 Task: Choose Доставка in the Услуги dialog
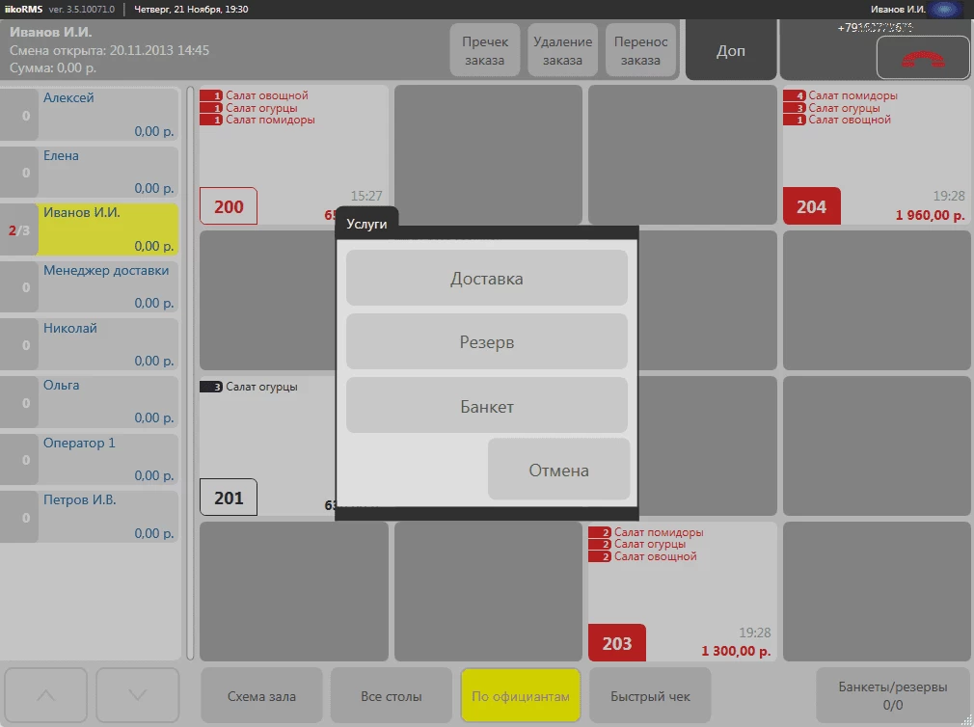(x=486, y=279)
